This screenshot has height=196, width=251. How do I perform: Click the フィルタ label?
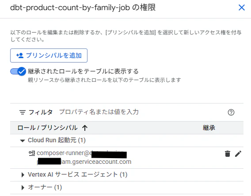pos(41,112)
